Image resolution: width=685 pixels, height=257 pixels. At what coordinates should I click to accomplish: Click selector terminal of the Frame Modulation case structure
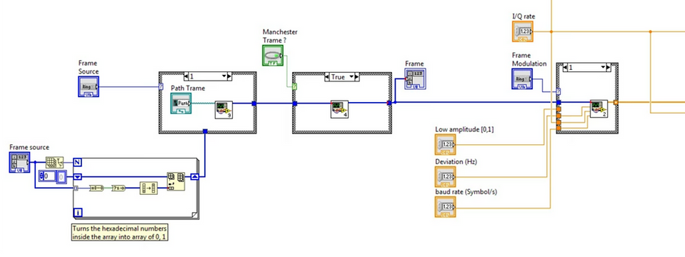pos(559,92)
